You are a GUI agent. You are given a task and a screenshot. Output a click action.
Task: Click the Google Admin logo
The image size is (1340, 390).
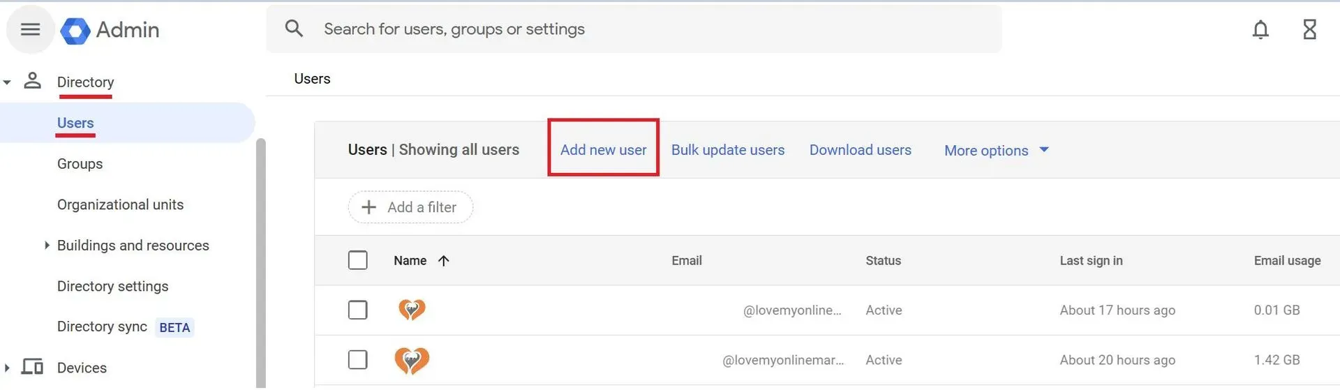(x=75, y=30)
